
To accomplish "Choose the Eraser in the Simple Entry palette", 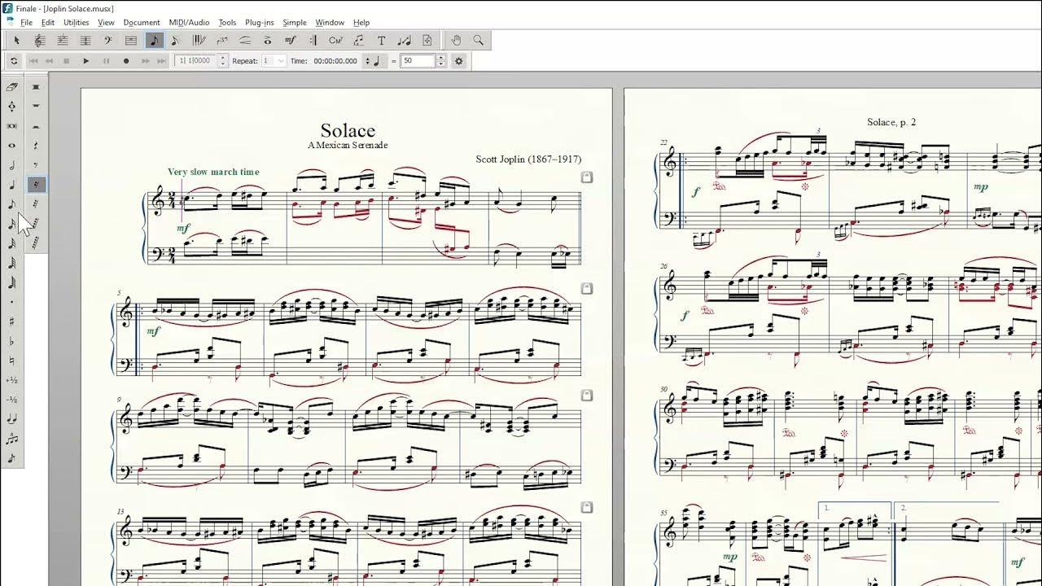I will 11,87.
